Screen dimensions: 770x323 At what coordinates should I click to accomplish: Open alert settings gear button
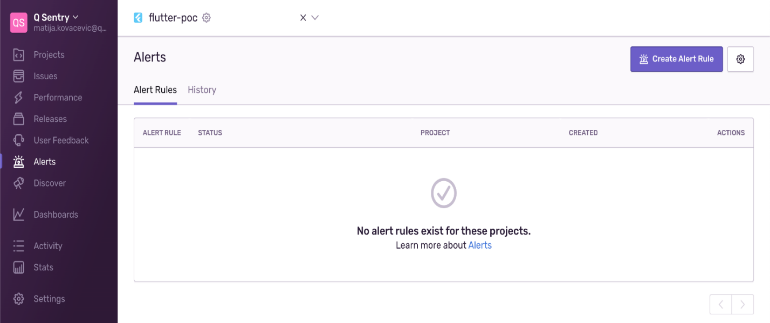740,59
